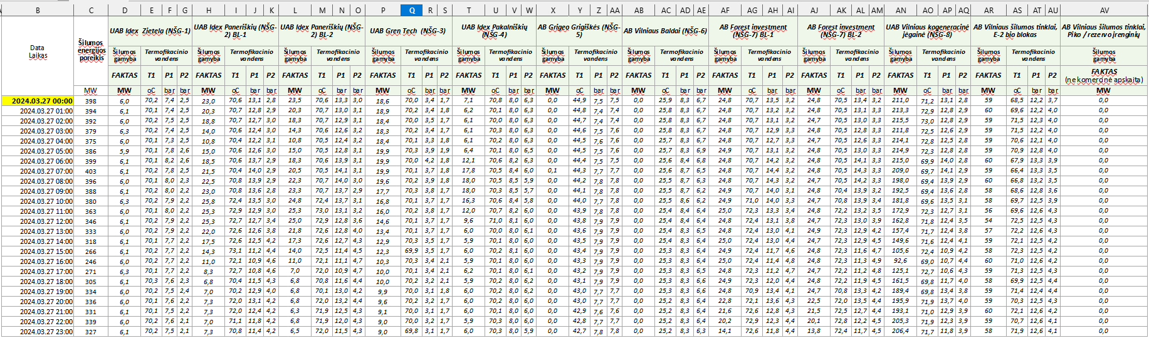Select column Q header
Screen dimensions: 1149x338
coord(412,10)
